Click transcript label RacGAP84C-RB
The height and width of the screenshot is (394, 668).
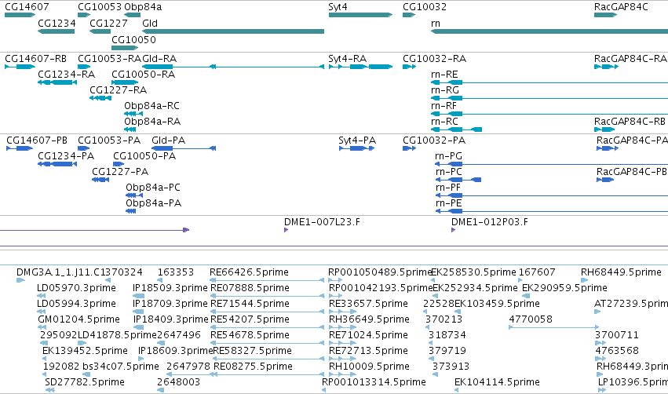[630, 122]
